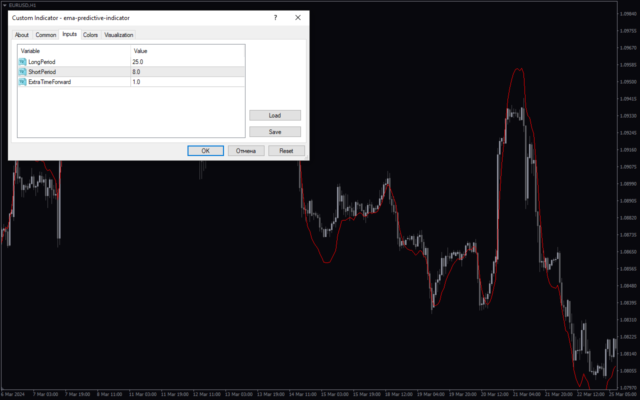Viewport: 640px width, 400px height.
Task: Click the 1.08055 price label
Action: tap(628, 371)
